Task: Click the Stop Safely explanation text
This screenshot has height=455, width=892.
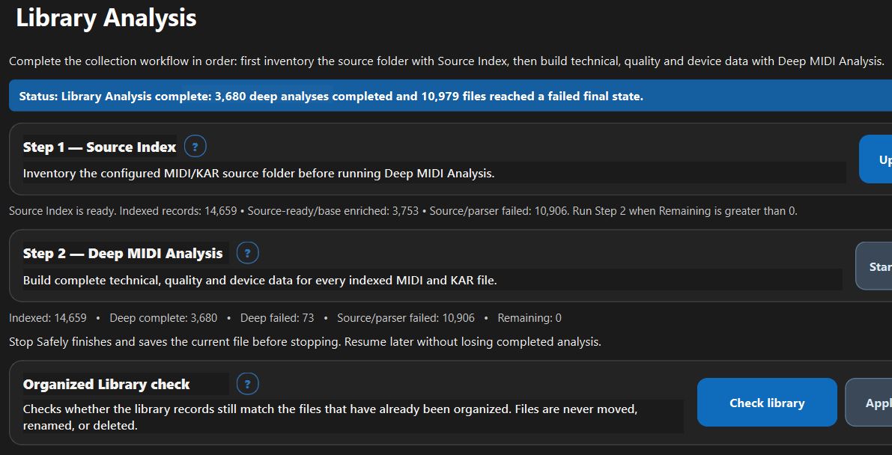Action: pyautogui.click(x=305, y=343)
